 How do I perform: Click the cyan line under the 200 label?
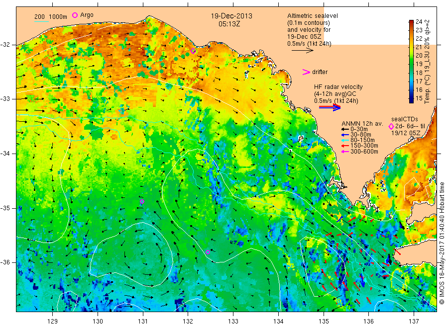pyautogui.click(x=42, y=21)
